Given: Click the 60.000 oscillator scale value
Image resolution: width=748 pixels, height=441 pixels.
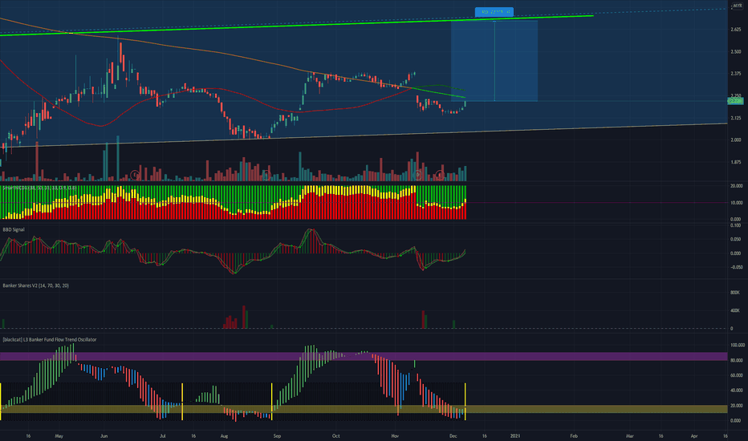Looking at the screenshot, I should [x=736, y=375].
